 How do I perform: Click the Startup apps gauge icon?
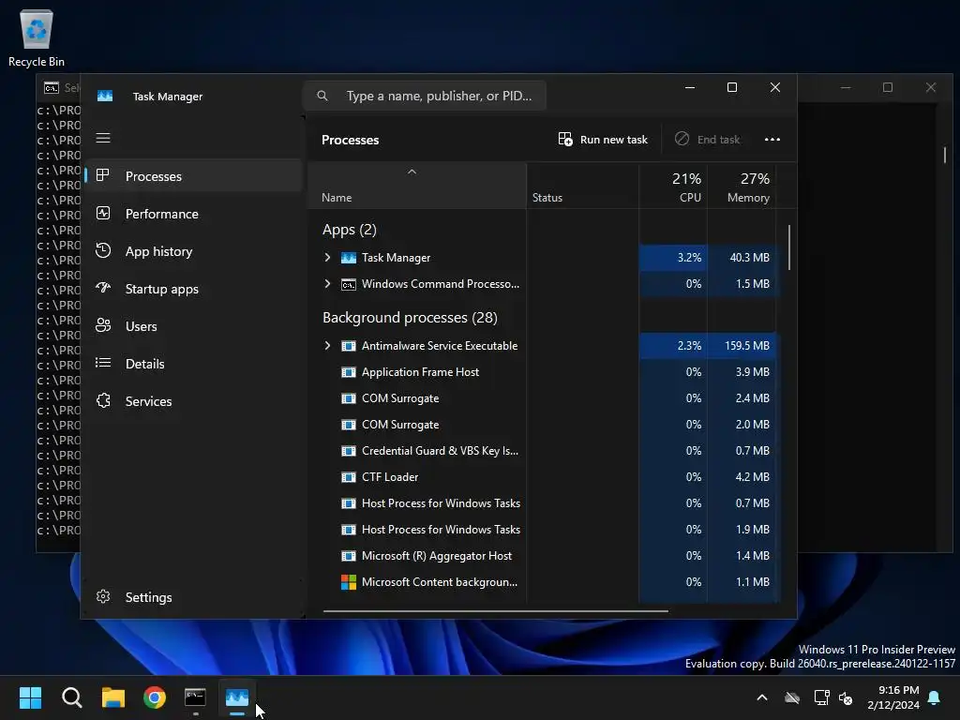coord(103,287)
